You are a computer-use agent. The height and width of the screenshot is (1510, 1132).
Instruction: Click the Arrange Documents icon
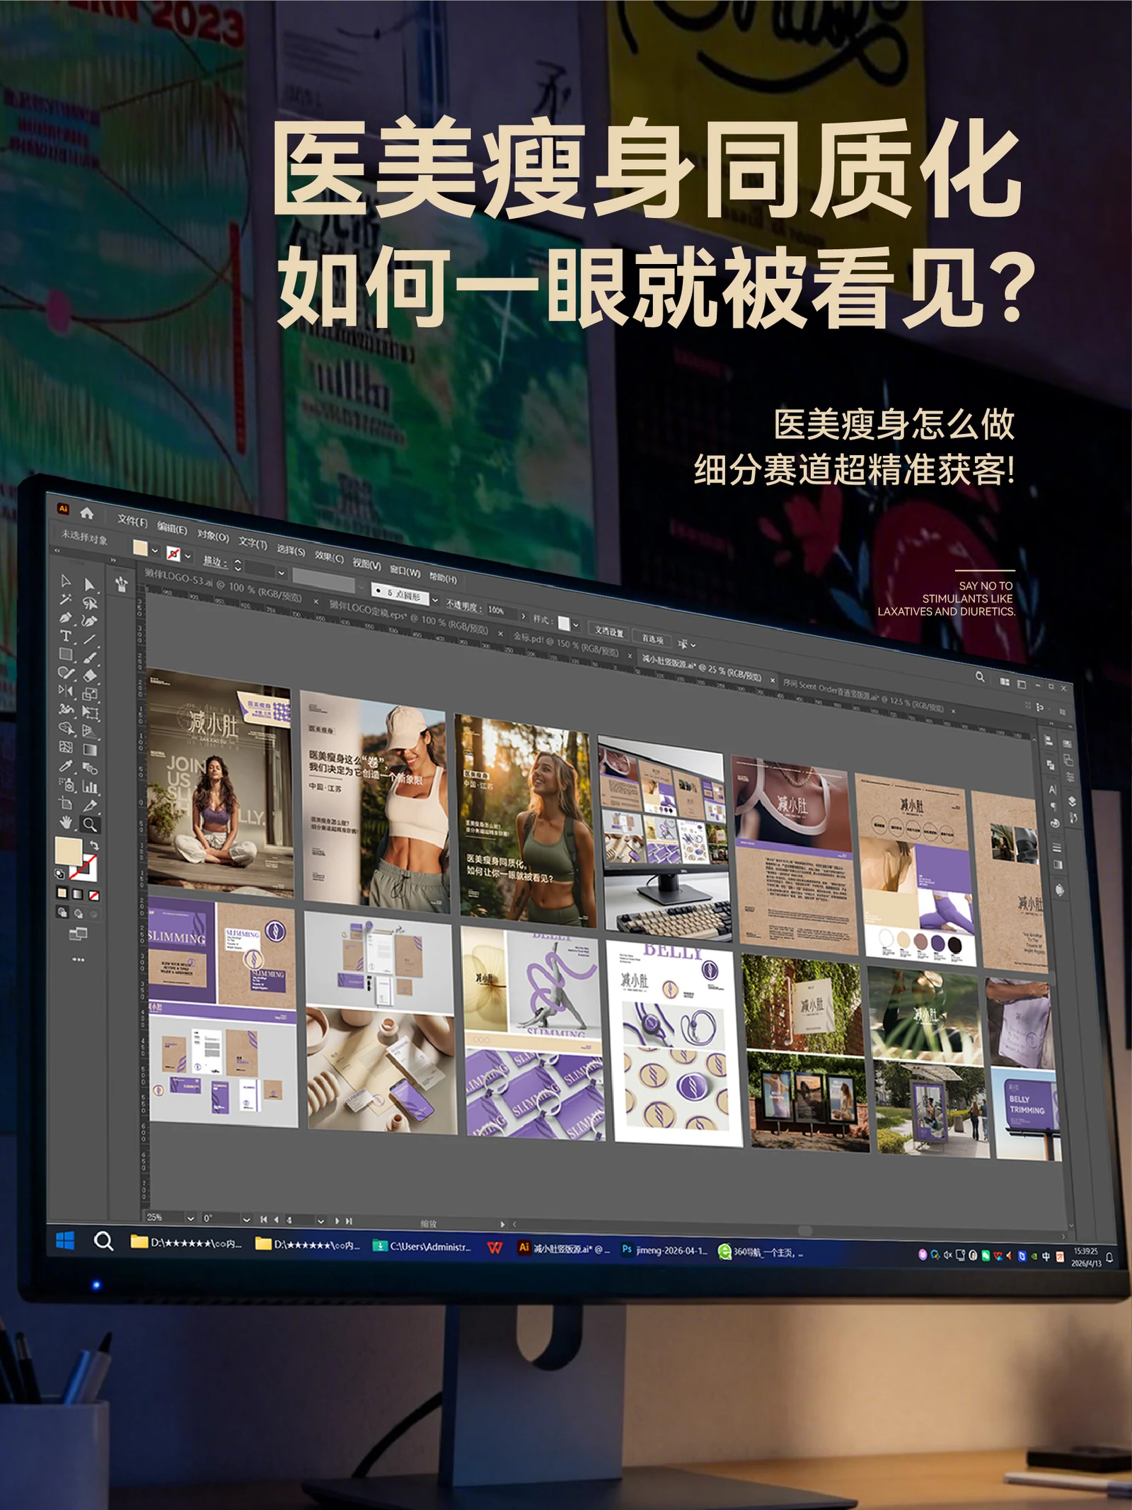pos(1005,681)
